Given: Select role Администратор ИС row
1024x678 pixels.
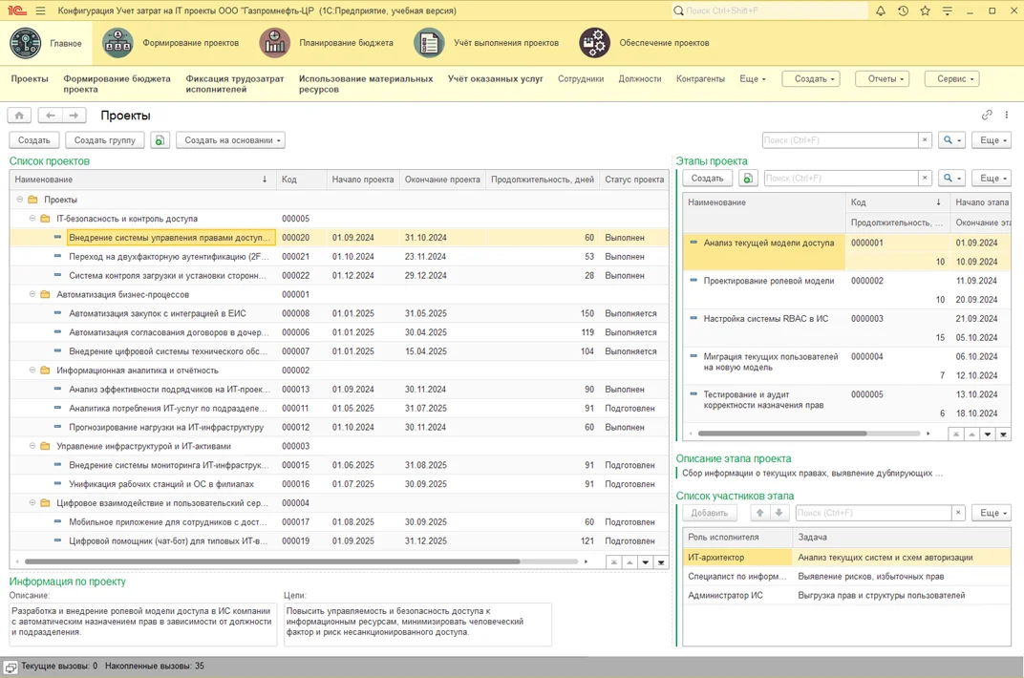Looking at the screenshot, I should (x=846, y=595).
